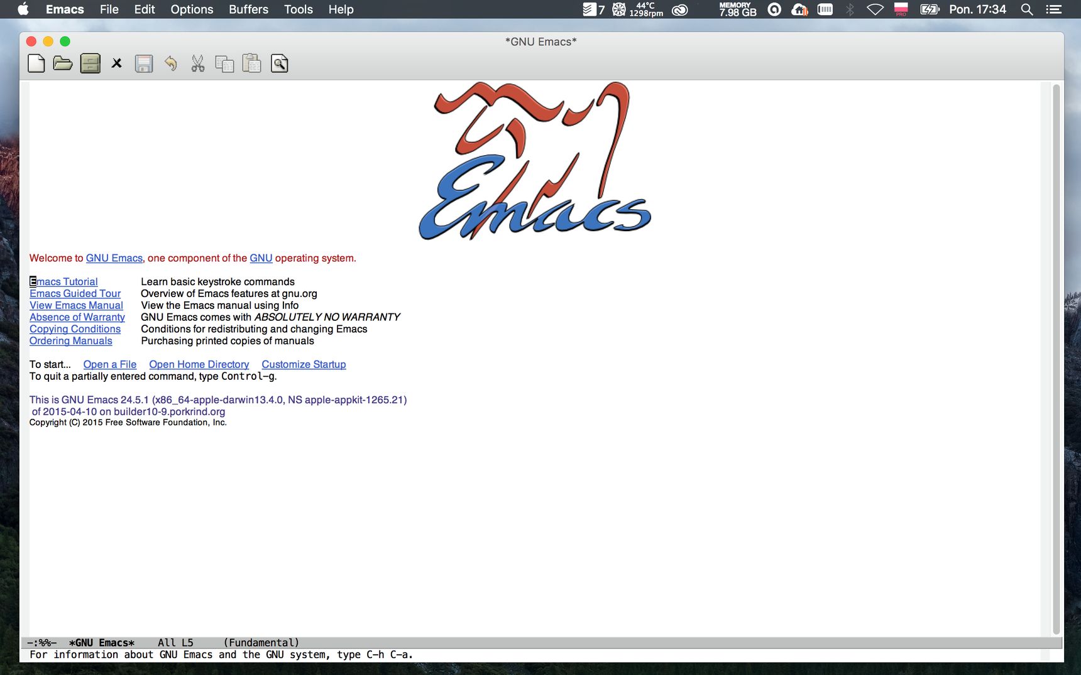Screen dimensions: 1081x675
Task: Kill the buffer with the X icon
Action: pos(117,63)
